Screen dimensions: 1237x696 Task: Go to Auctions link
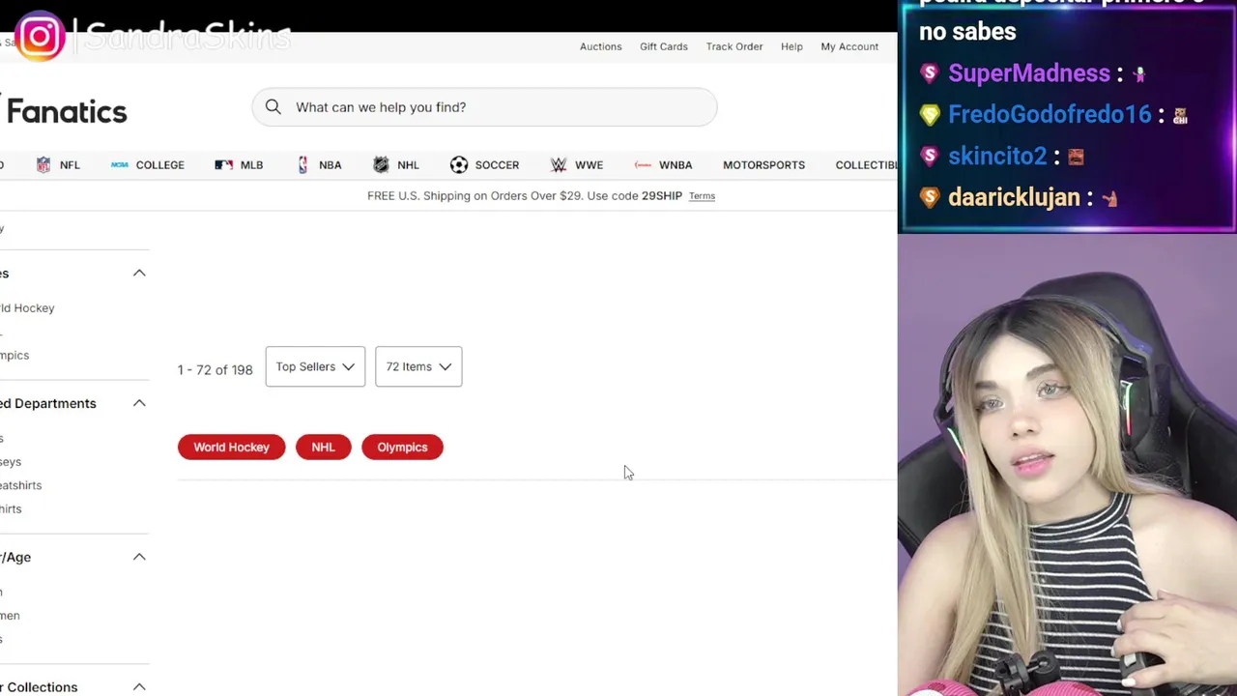[601, 46]
